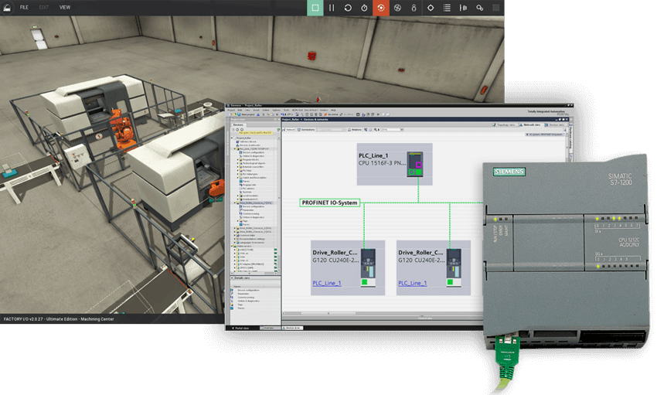Switch to the Topology view tab
This screenshot has width=657, height=395.
(506, 124)
